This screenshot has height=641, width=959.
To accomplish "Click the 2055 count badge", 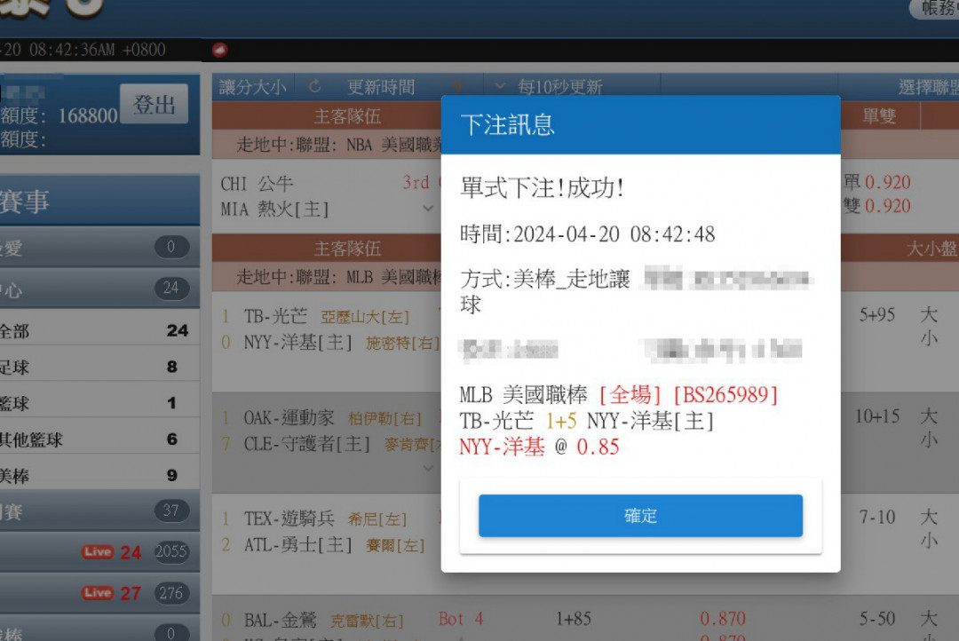I will [x=170, y=551].
